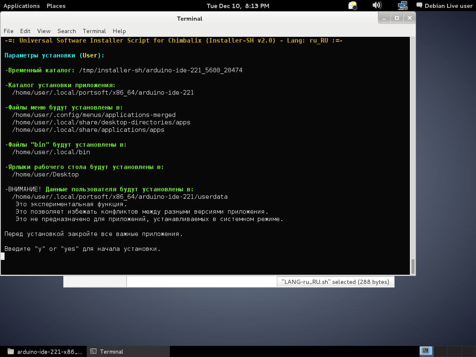Show the calendar from the clock
This screenshot has width=476, height=357.
[238, 6]
